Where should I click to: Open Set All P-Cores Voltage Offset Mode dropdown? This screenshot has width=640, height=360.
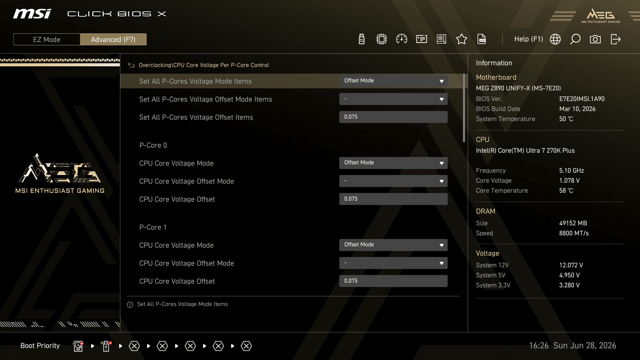click(x=393, y=99)
